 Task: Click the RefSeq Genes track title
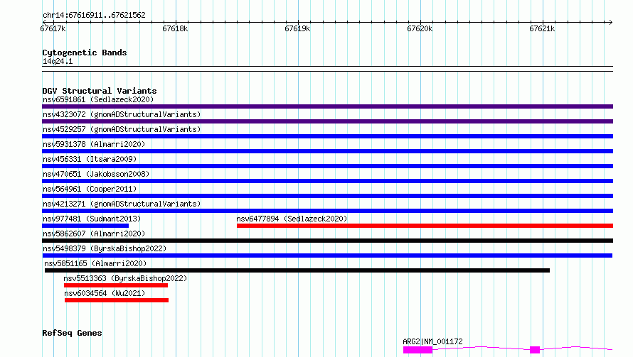72,334
